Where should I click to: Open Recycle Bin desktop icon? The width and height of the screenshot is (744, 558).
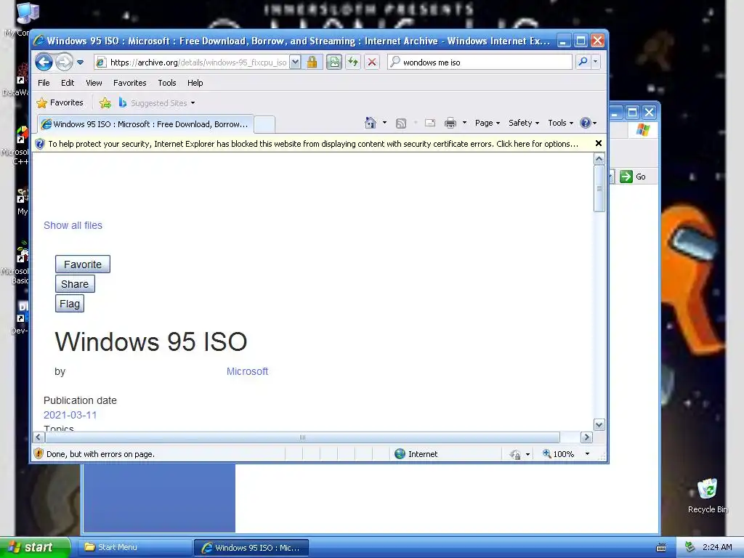click(x=708, y=496)
